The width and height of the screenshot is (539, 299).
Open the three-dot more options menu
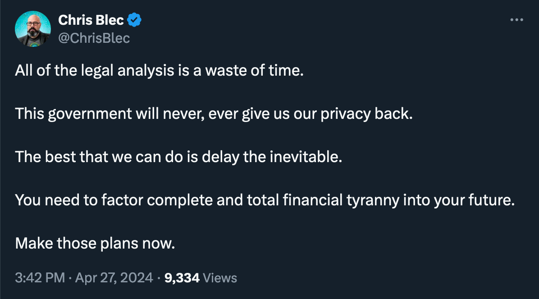click(x=516, y=20)
